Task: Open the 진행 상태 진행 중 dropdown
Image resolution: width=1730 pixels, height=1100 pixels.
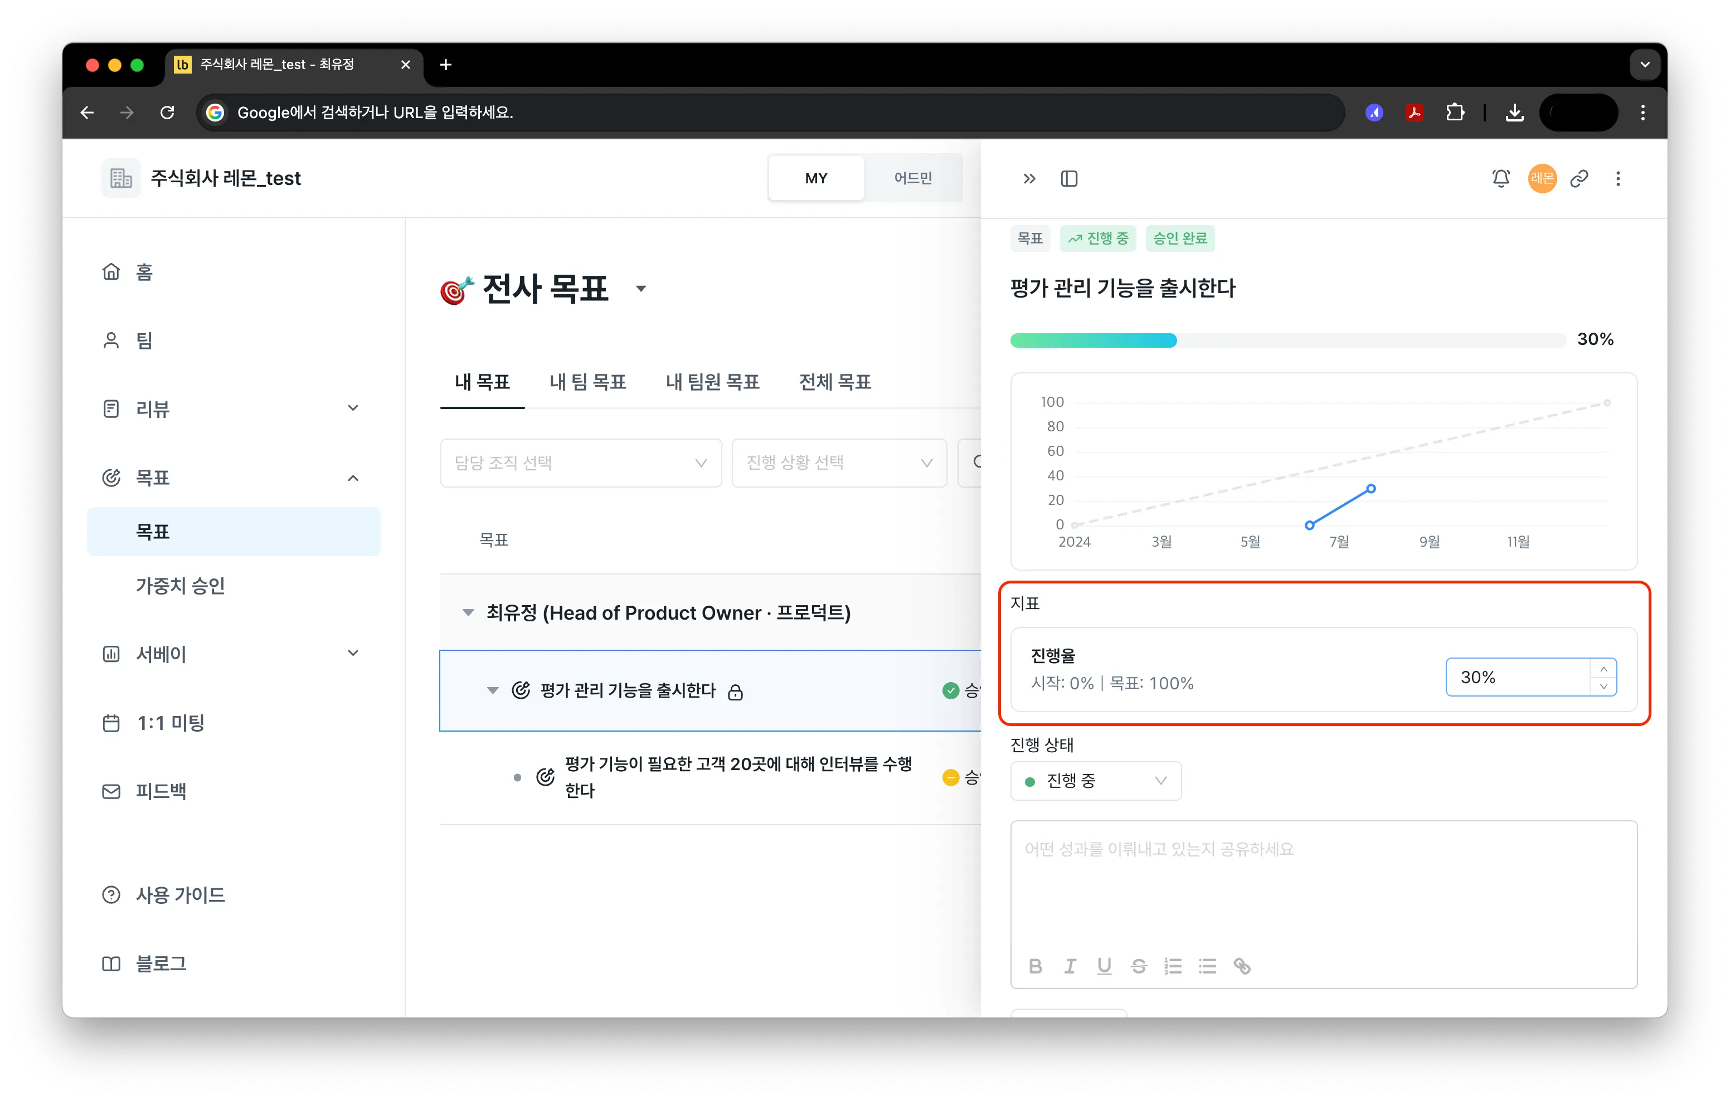Action: [x=1096, y=781]
